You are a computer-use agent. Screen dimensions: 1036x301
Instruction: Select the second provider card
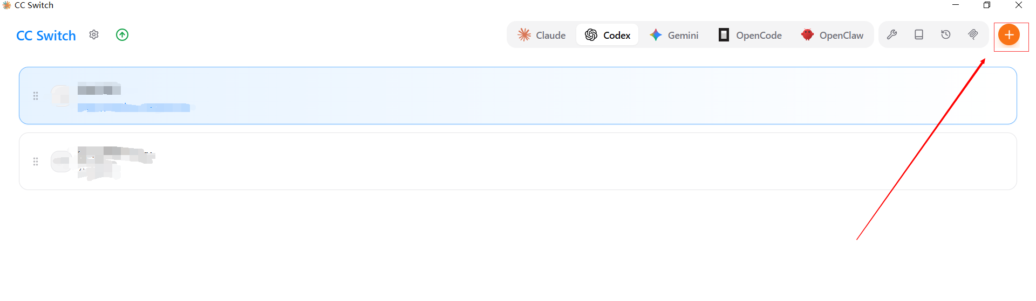point(518,162)
